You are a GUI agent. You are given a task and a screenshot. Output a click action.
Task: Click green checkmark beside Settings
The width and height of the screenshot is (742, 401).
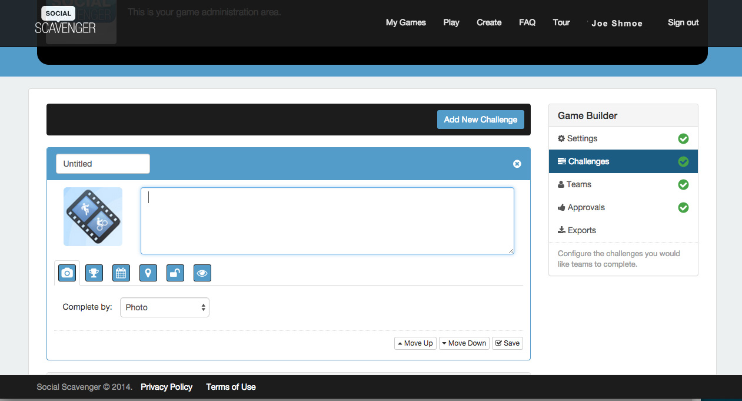683,138
